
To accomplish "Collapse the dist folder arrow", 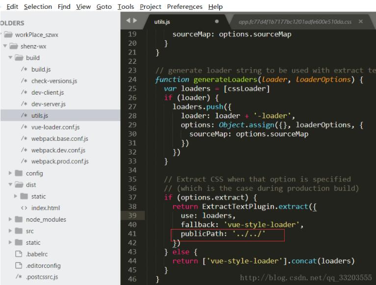I will [10, 184].
